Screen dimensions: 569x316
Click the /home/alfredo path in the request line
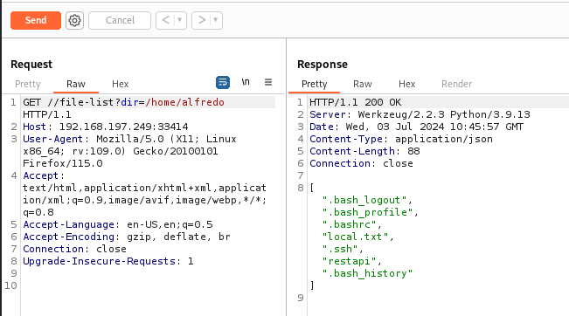click(184, 102)
